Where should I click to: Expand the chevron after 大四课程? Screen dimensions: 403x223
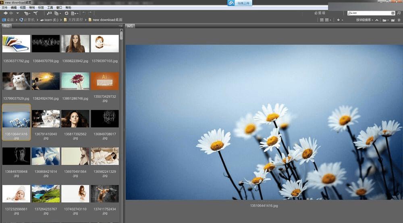pos(85,20)
